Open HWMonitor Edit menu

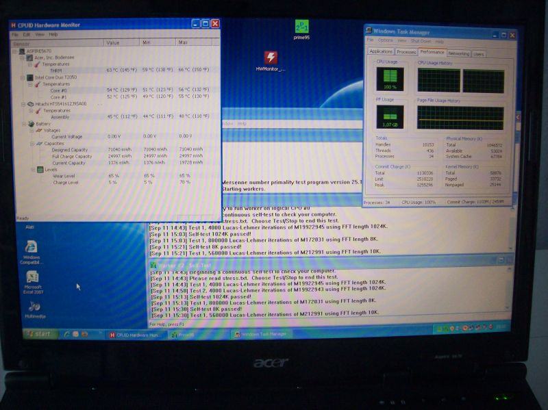pyautogui.click(x=27, y=35)
